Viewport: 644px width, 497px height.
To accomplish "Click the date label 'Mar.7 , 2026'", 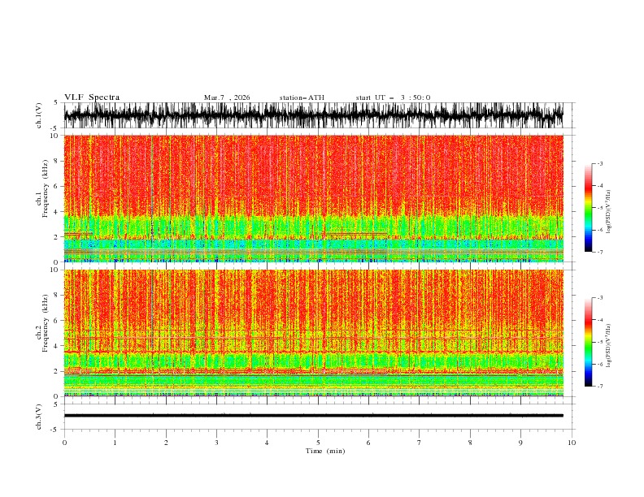I will point(227,97).
